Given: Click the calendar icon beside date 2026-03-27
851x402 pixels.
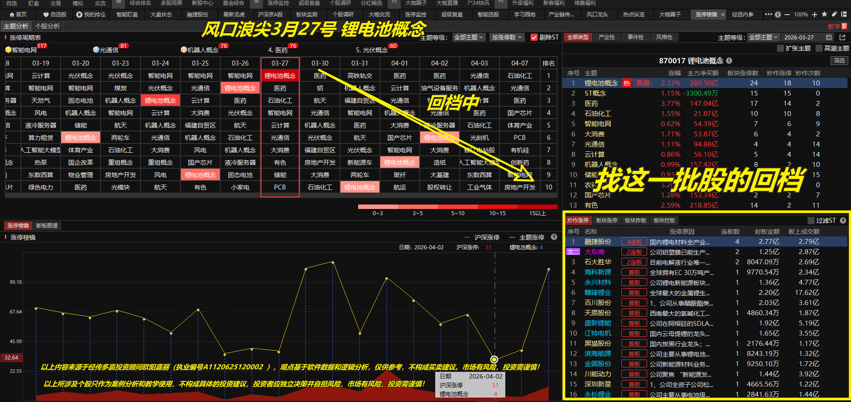Looking at the screenshot, I should pyautogui.click(x=829, y=38).
